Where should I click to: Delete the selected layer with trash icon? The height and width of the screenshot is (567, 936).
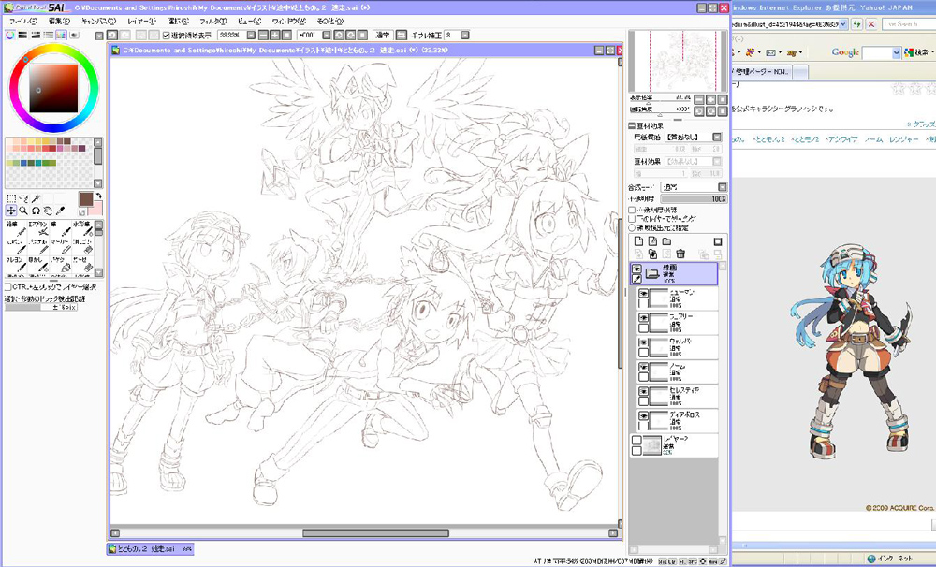click(x=680, y=254)
